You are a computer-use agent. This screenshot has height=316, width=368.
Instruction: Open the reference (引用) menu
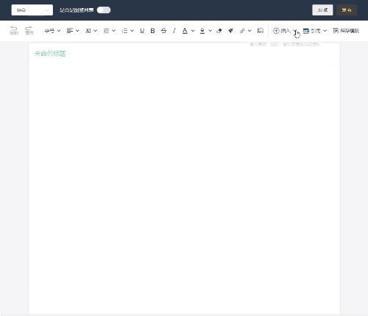tap(315, 31)
